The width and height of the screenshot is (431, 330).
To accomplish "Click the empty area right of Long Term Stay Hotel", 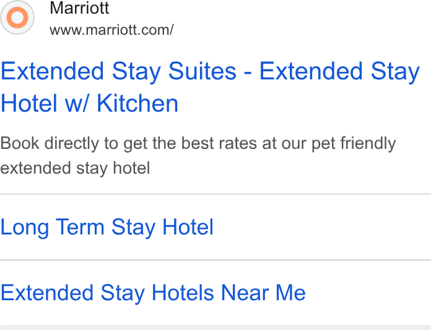I will tap(321, 227).
